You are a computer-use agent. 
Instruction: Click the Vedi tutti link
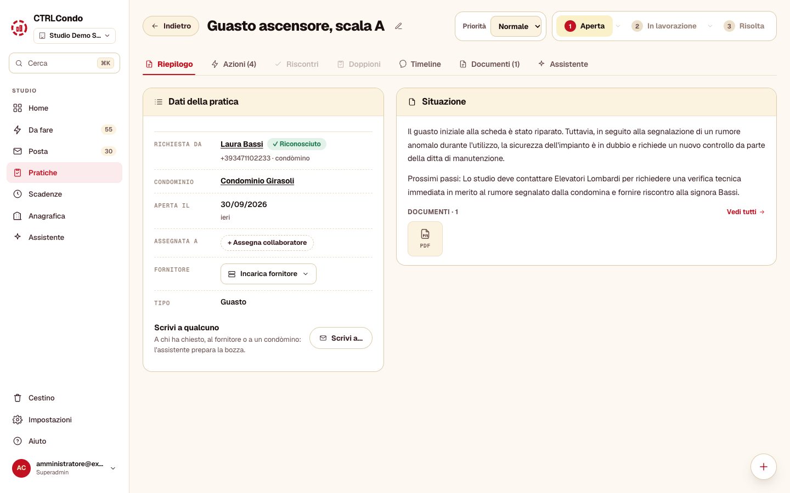[746, 212]
